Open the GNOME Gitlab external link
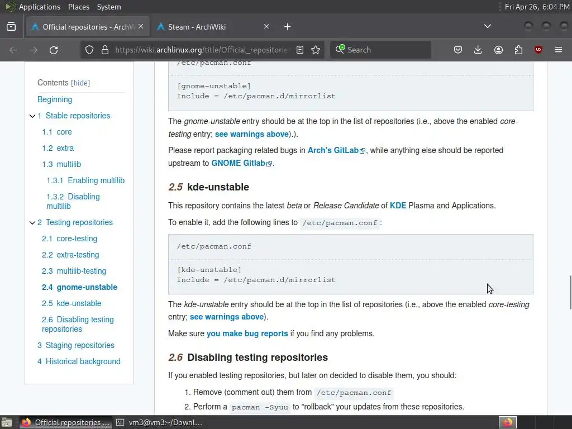572x429 pixels. [x=241, y=163]
